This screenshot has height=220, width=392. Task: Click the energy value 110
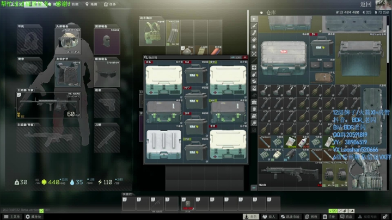click(108, 182)
